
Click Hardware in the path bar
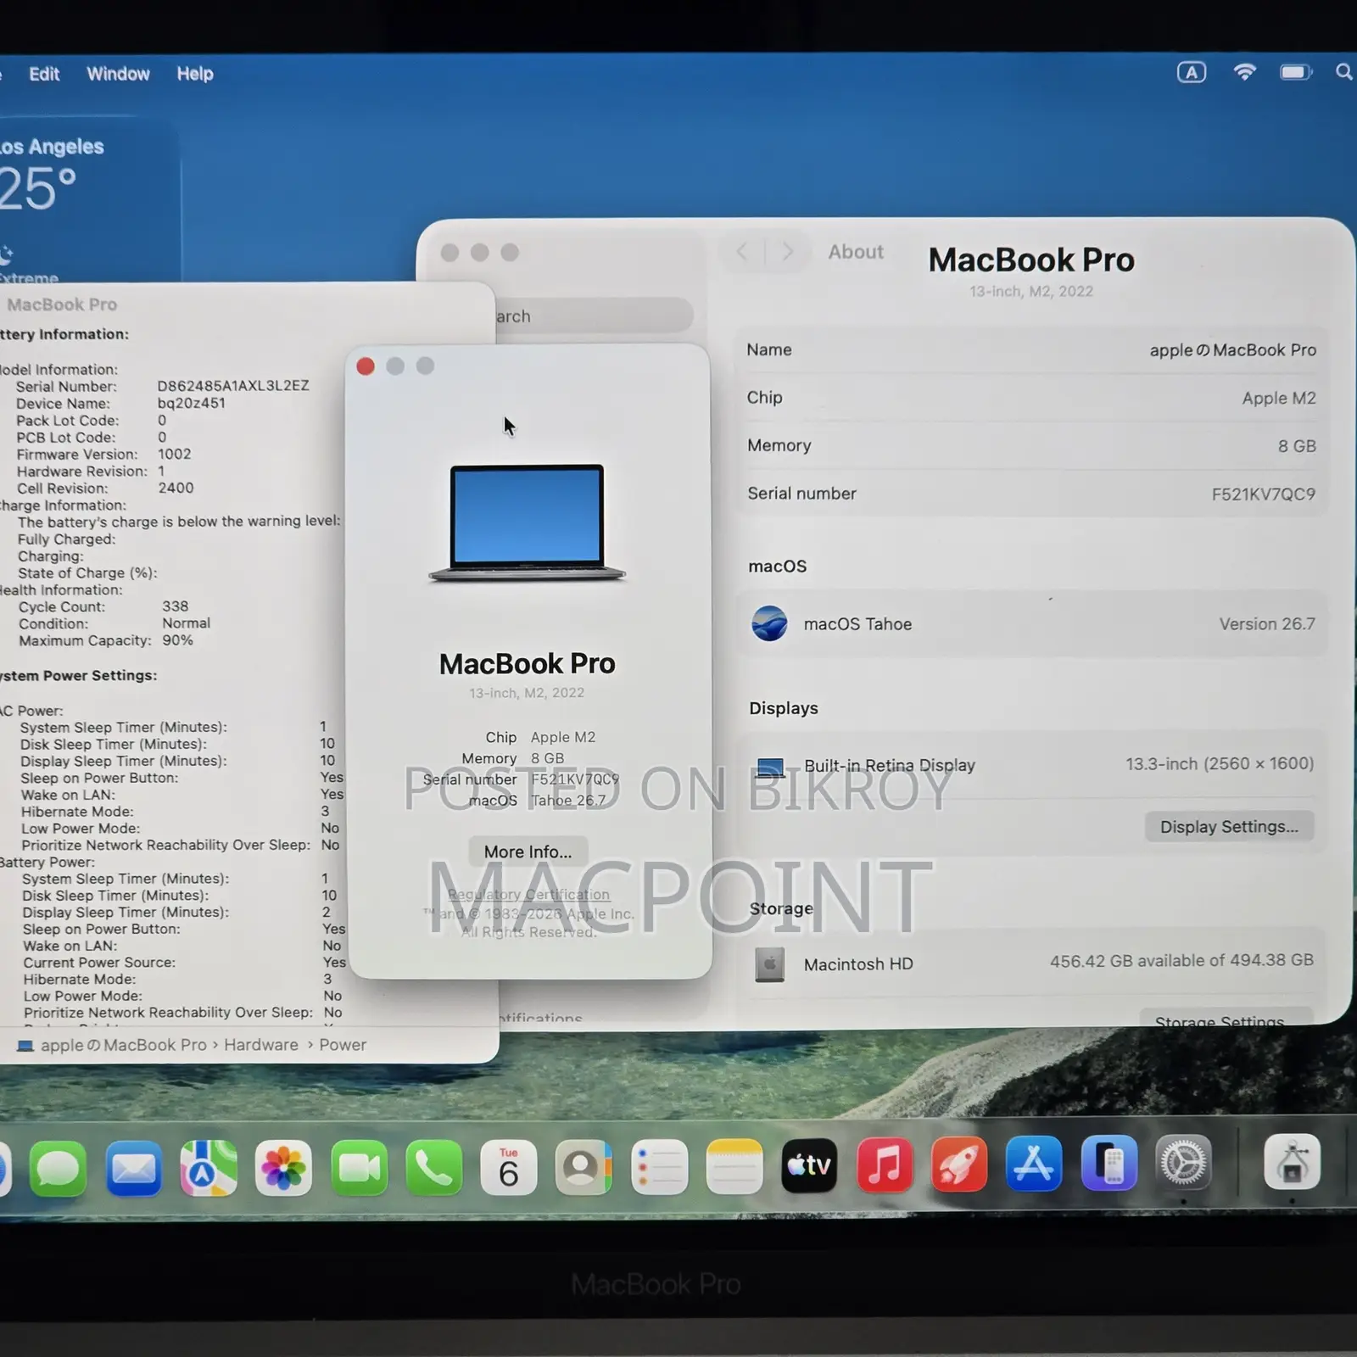tap(261, 1045)
